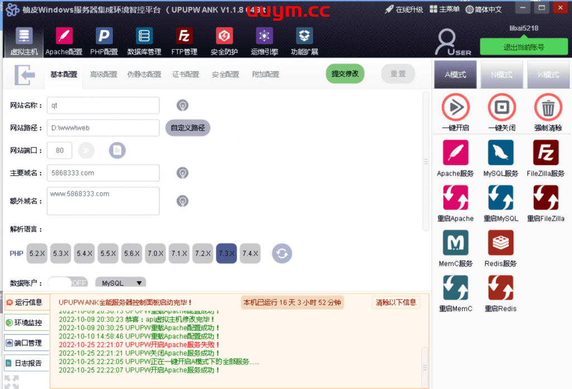572x389 pixels.
Task: Open PHP配置 settings icon
Action: pyautogui.click(x=104, y=36)
